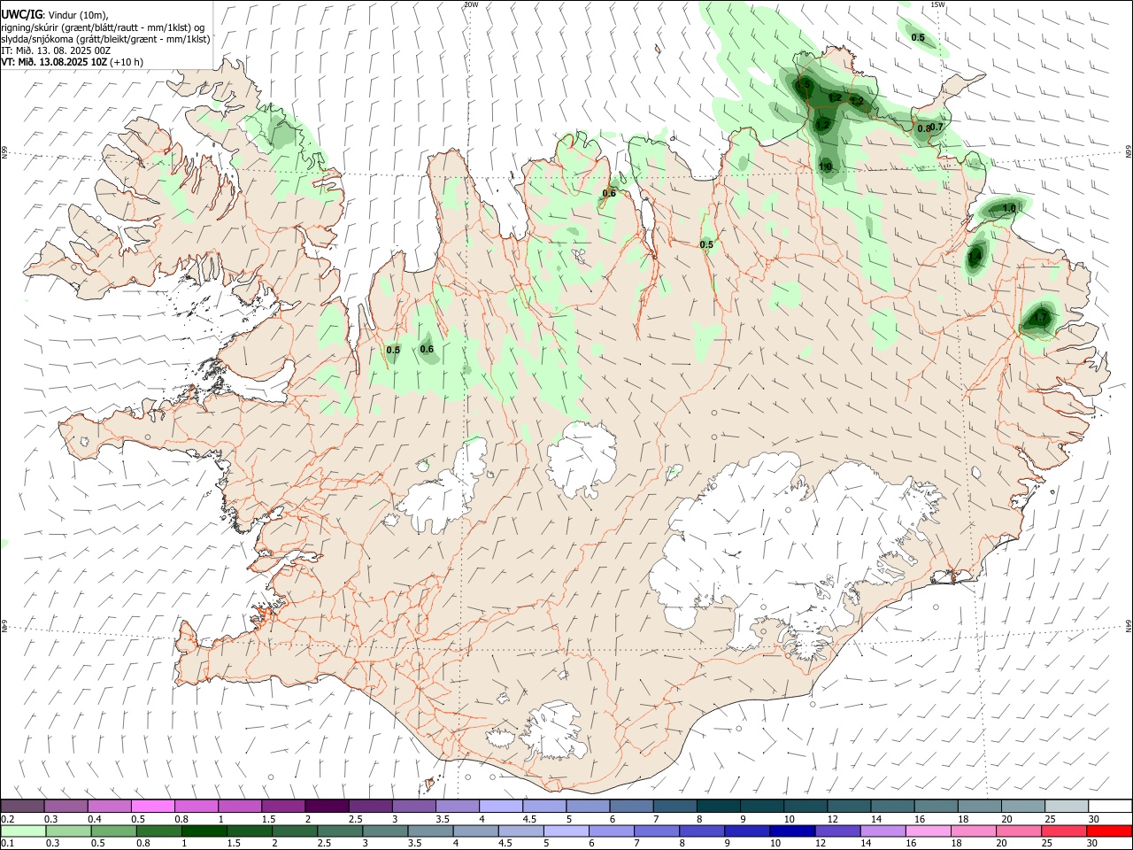
Task: Click the initial time line 'IT: Mið. 13. 08. 2025 00Z'
Action: (56, 50)
